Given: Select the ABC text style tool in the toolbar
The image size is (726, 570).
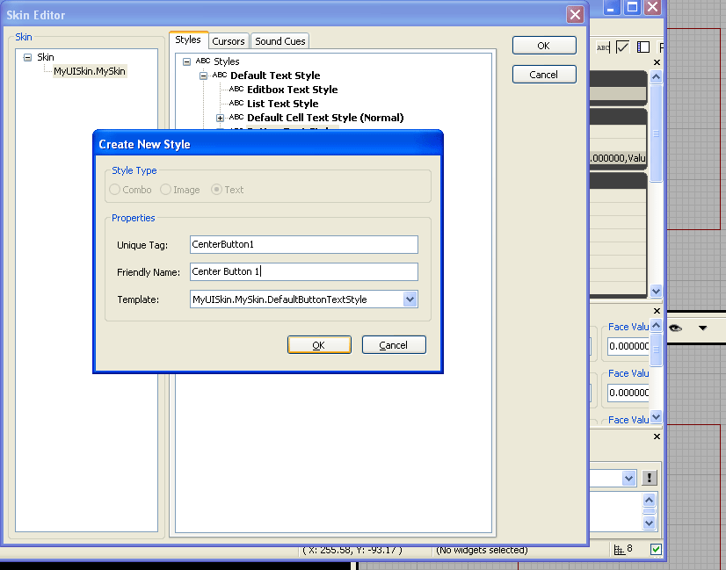Looking at the screenshot, I should tap(603, 47).
